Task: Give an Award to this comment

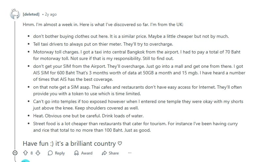Action: click(x=83, y=153)
